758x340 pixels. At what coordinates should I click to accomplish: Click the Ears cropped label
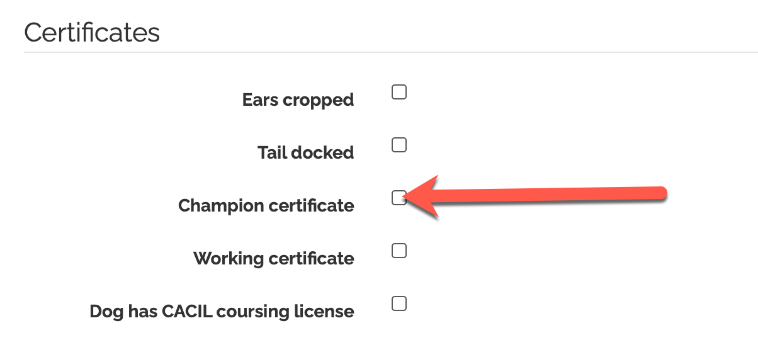pyautogui.click(x=298, y=100)
